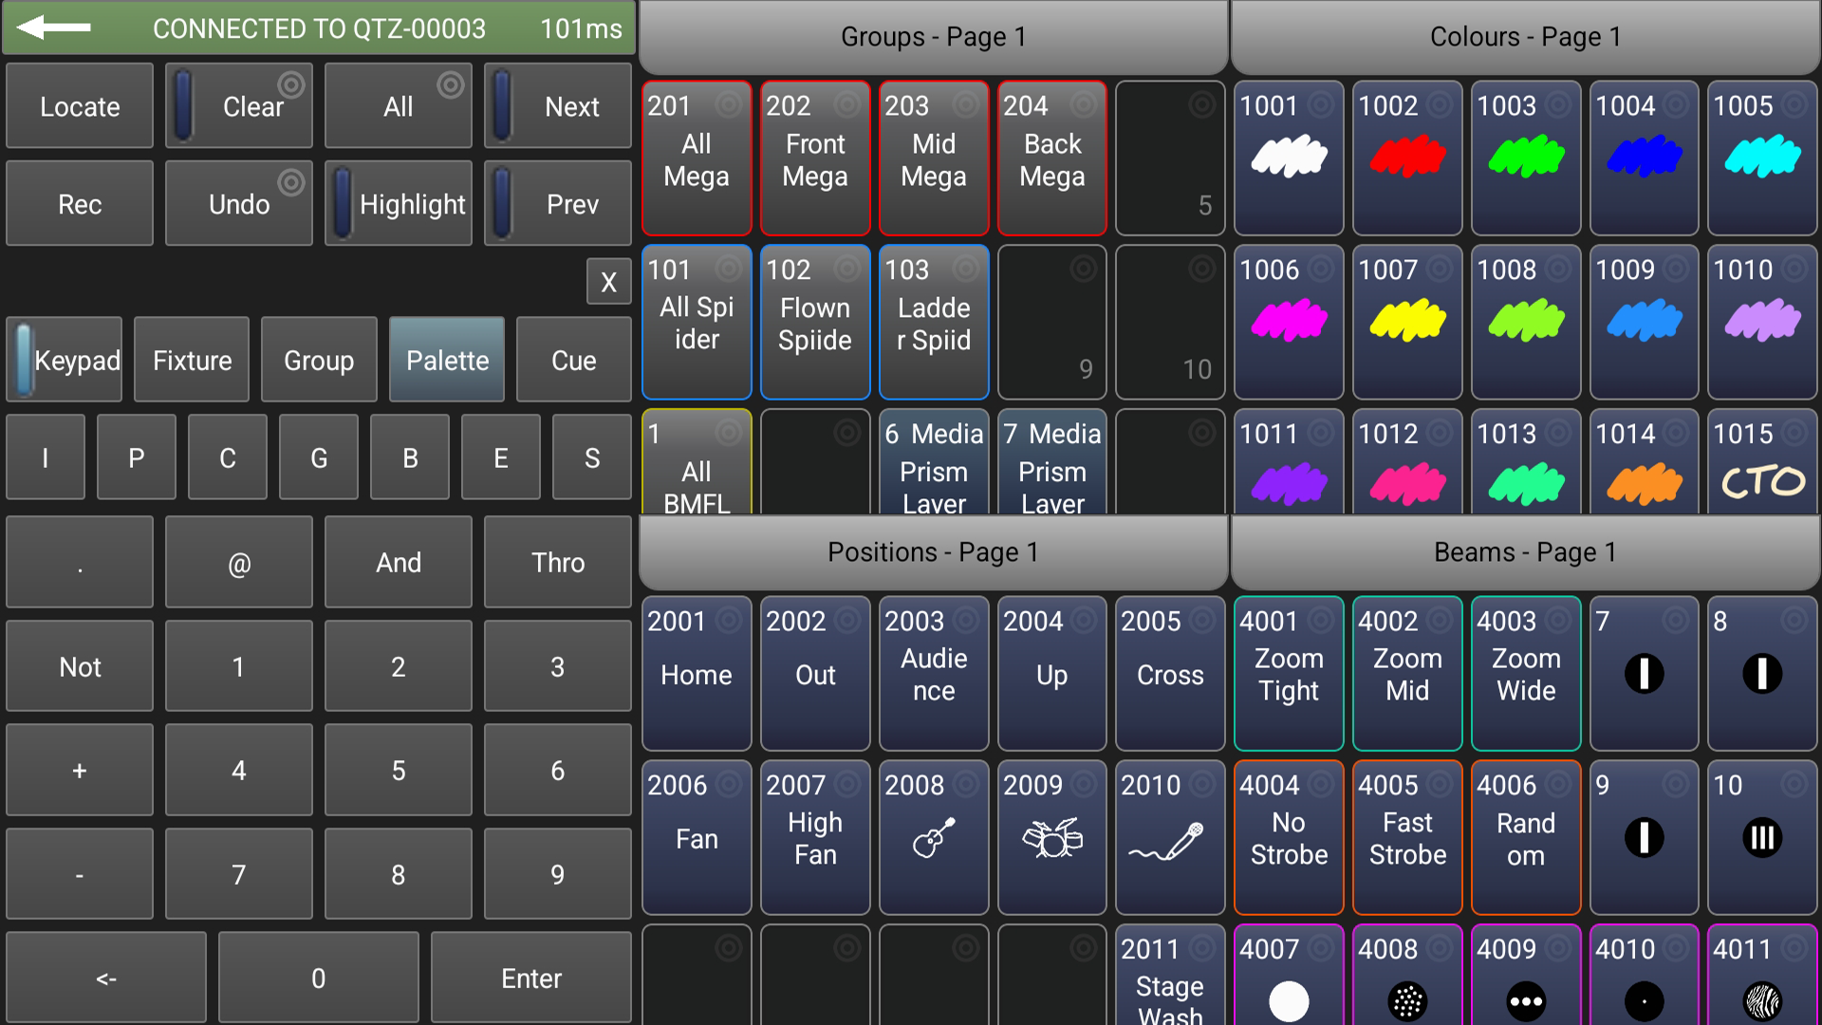Viewport: 1822px width, 1025px height.
Task: Switch to the Palette tab
Action: (447, 361)
